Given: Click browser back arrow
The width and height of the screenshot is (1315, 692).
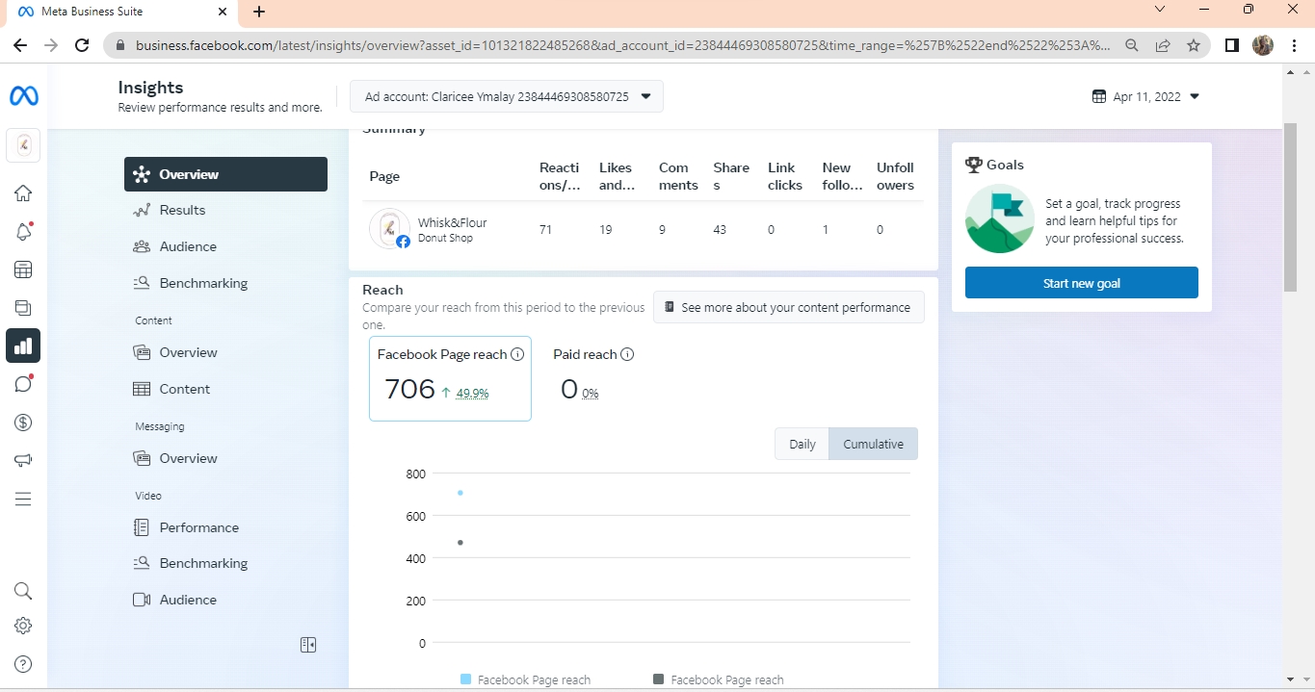Looking at the screenshot, I should tap(20, 45).
